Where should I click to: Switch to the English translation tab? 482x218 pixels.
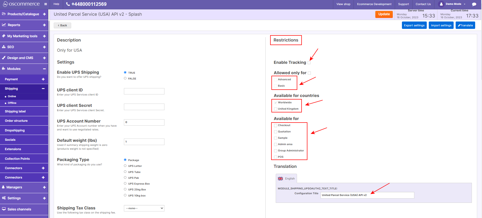click(286, 179)
